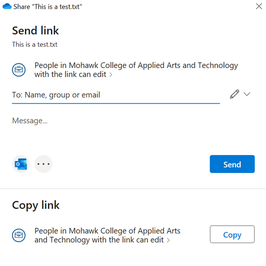Expand chevron after 'can edit' in Copy link

click(168, 240)
